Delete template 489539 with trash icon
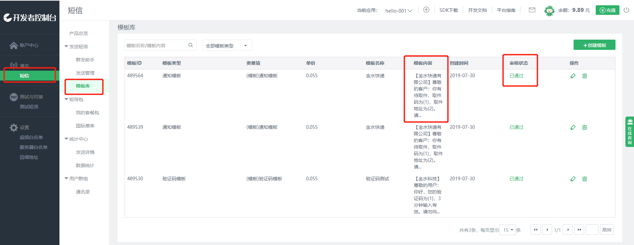Screen dimensions: 634x245 coord(584,127)
